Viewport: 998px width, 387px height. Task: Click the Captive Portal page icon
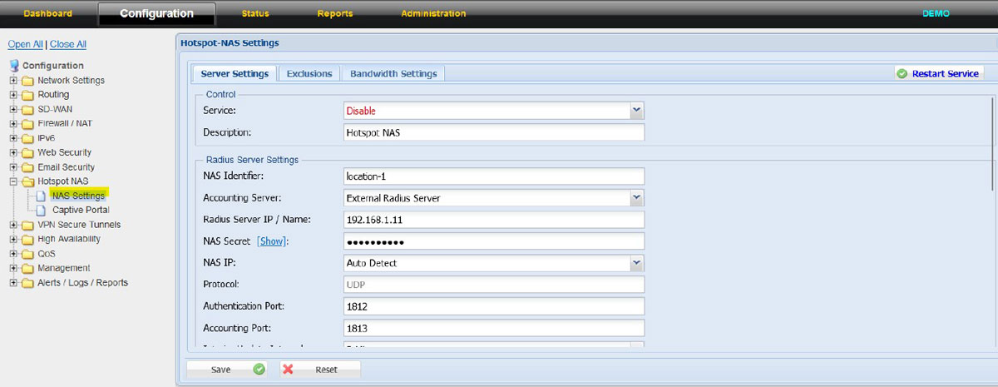[41, 210]
